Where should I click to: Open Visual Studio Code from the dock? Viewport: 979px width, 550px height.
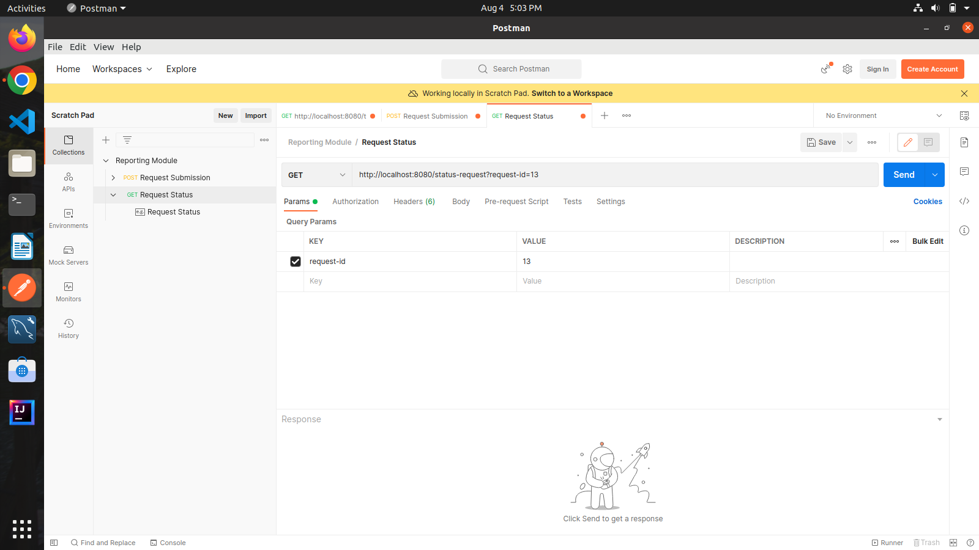[x=22, y=121]
